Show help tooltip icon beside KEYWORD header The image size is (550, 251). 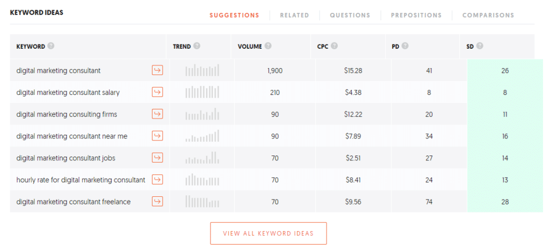coord(51,46)
